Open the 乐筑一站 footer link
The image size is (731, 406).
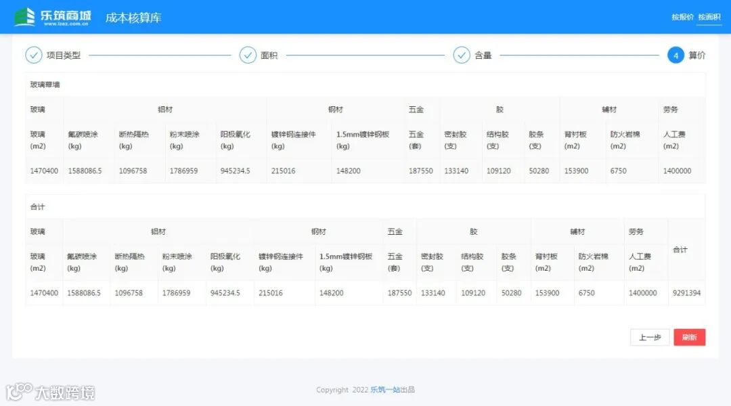[385, 390]
